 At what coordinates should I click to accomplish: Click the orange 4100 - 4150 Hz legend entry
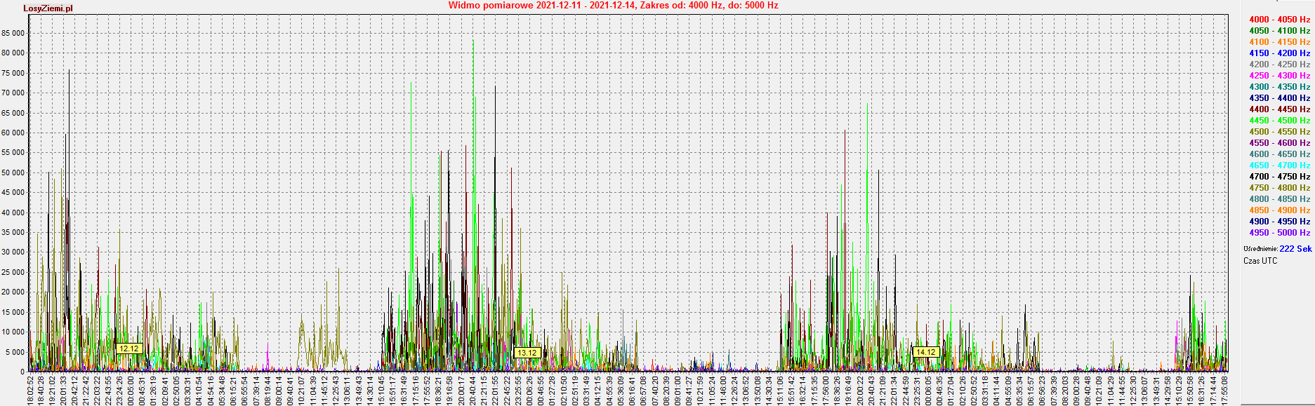tap(1279, 42)
